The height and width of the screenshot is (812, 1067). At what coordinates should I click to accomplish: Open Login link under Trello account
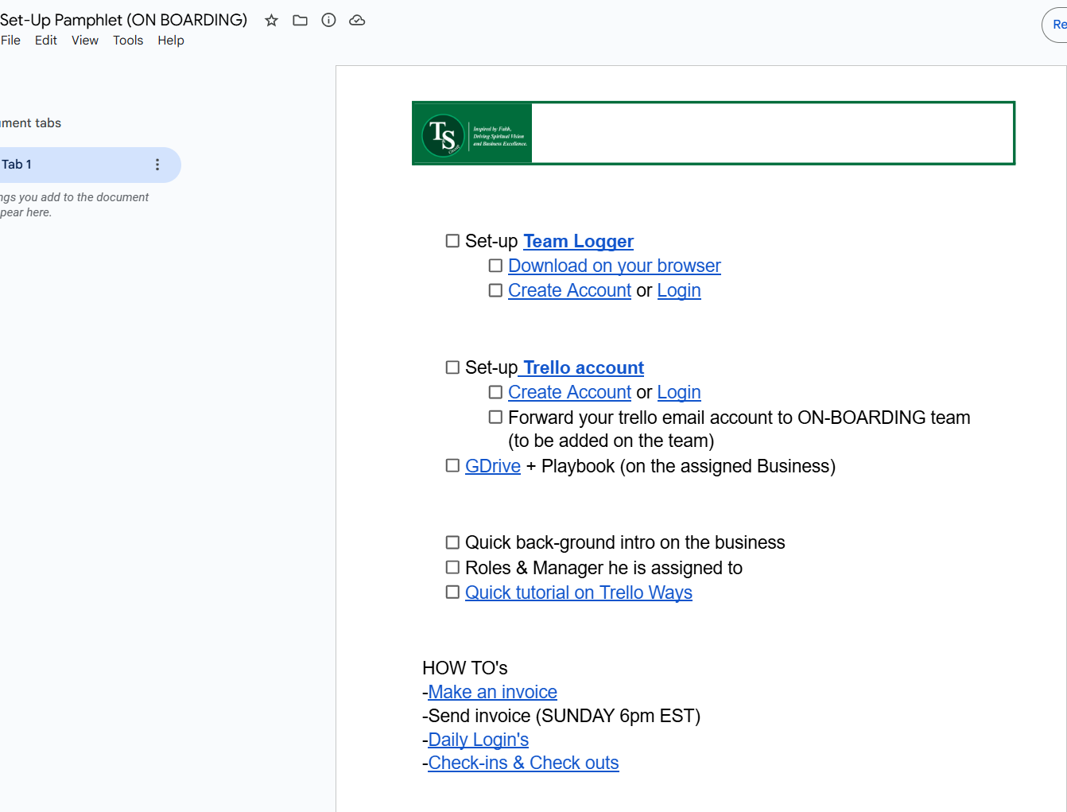[679, 392]
